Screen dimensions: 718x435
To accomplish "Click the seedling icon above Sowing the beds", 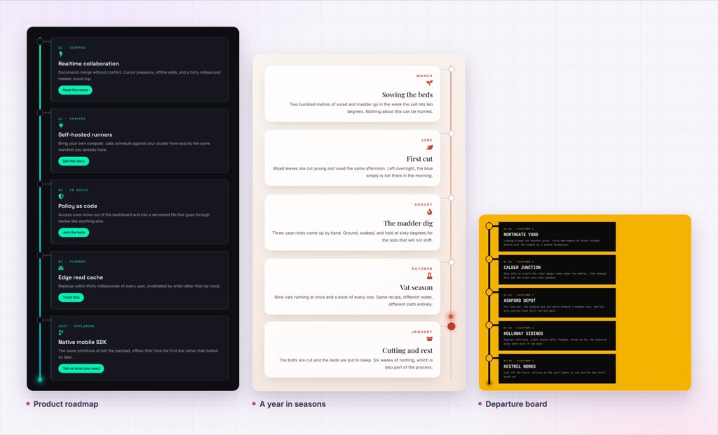I will coord(429,83).
